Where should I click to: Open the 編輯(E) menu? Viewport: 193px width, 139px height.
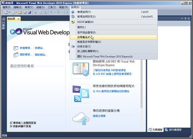coord(18,7)
